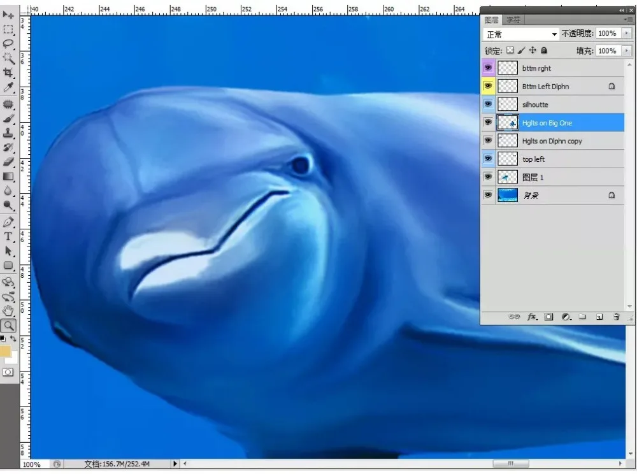Add a layer style with fx icon
Image resolution: width=637 pixels, height=474 pixels.
click(x=532, y=317)
